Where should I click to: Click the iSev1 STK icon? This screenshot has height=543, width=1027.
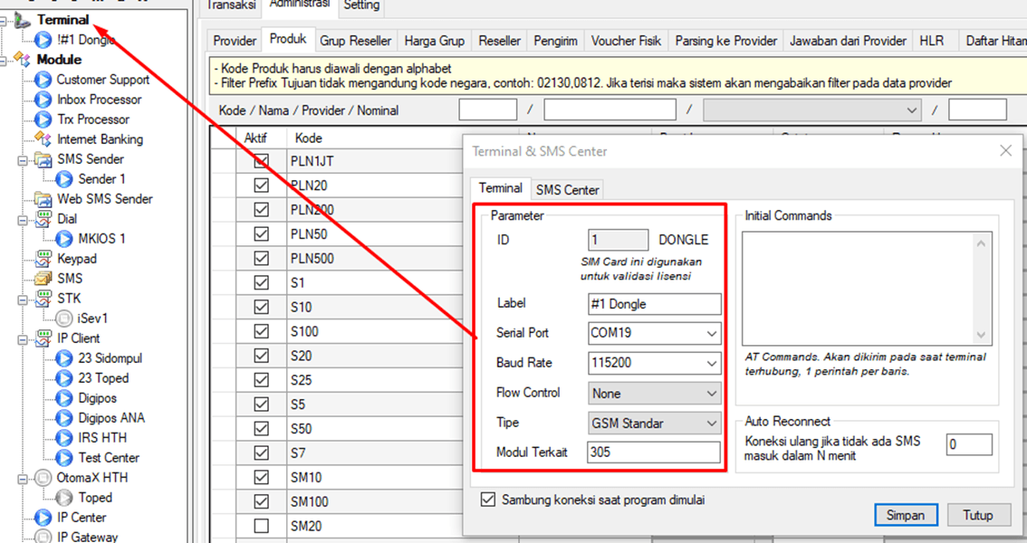(64, 319)
